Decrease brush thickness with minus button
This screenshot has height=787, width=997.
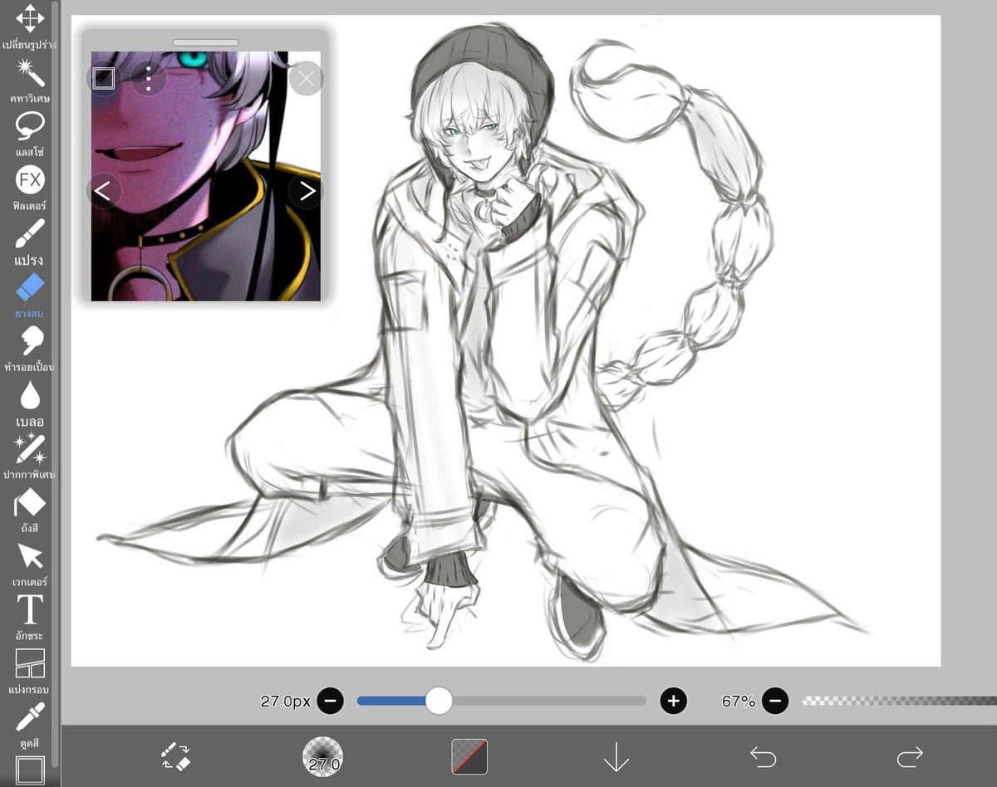(330, 701)
